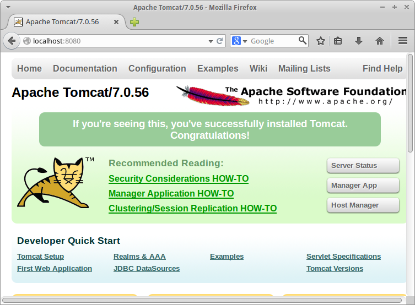This screenshot has height=305, width=415.
Task: Open the Firefox hamburger menu
Action: (x=403, y=41)
